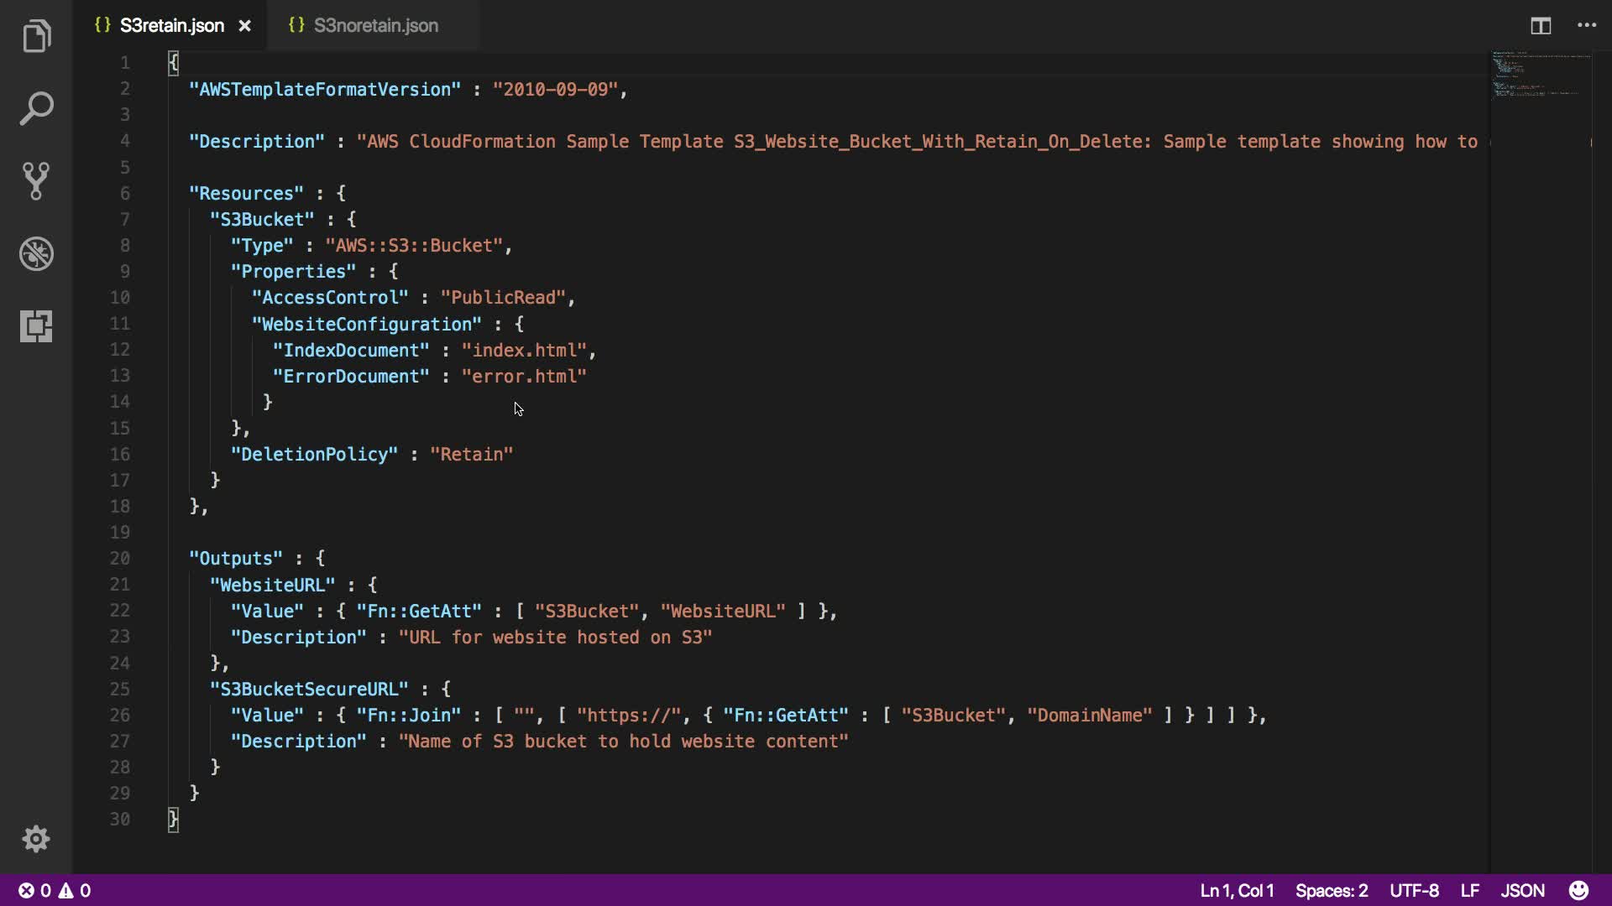Click the feedback smiley icon

1578,890
